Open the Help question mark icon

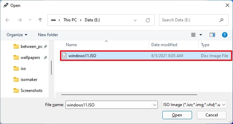pyautogui.click(x=224, y=35)
